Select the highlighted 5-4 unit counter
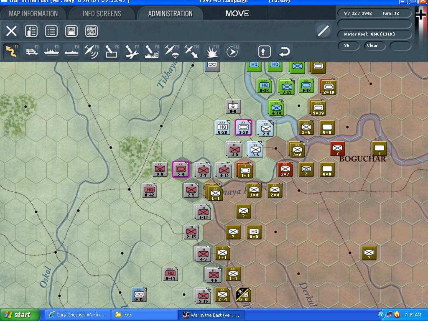428x321 pixels. pos(181,170)
